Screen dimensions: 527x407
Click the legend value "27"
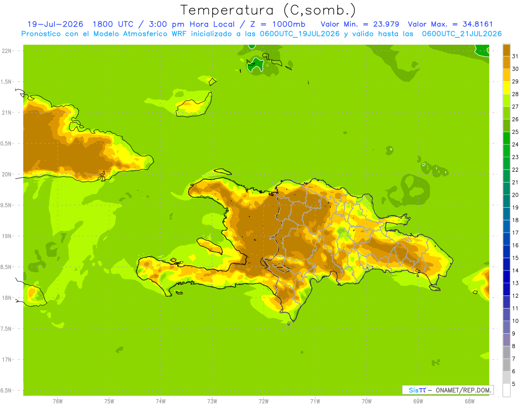[x=515, y=107]
